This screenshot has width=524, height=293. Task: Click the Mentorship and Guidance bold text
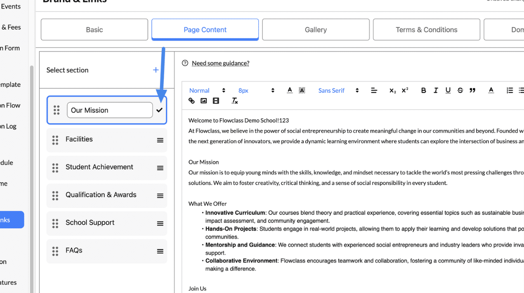(x=240, y=245)
